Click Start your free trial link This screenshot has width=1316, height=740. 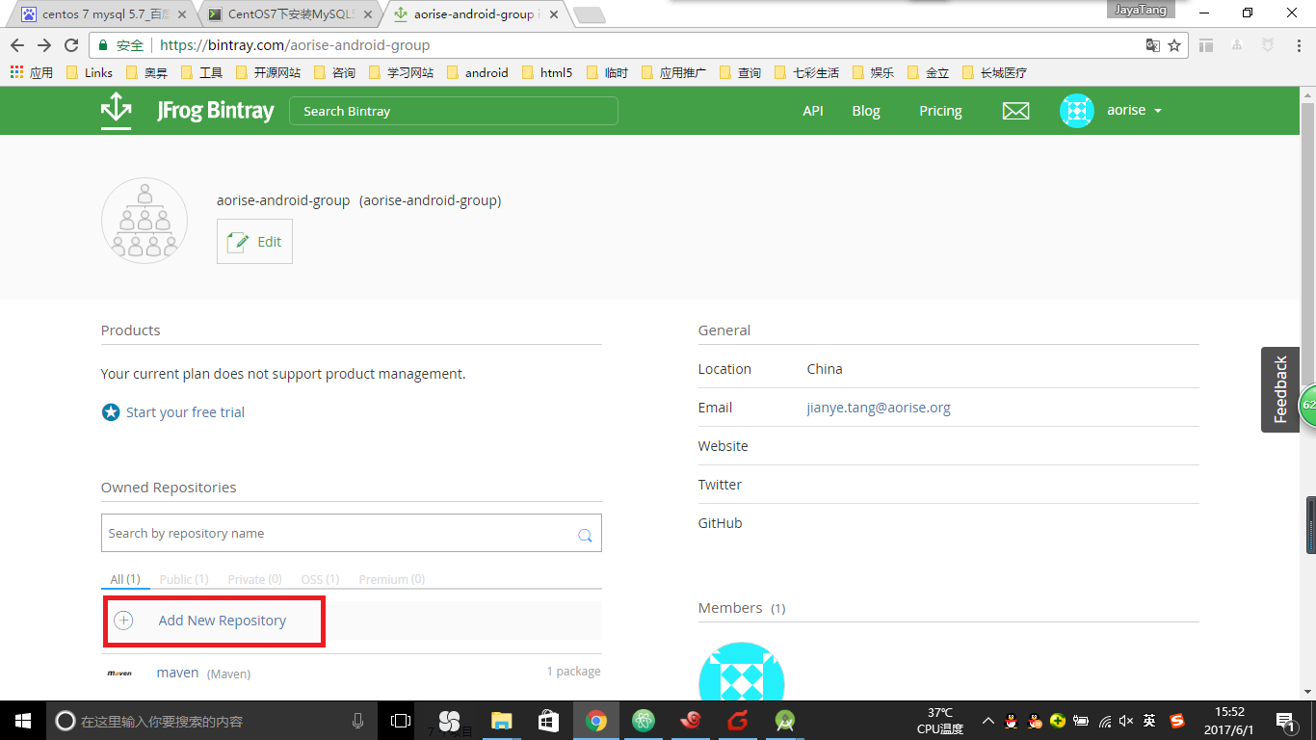click(185, 412)
